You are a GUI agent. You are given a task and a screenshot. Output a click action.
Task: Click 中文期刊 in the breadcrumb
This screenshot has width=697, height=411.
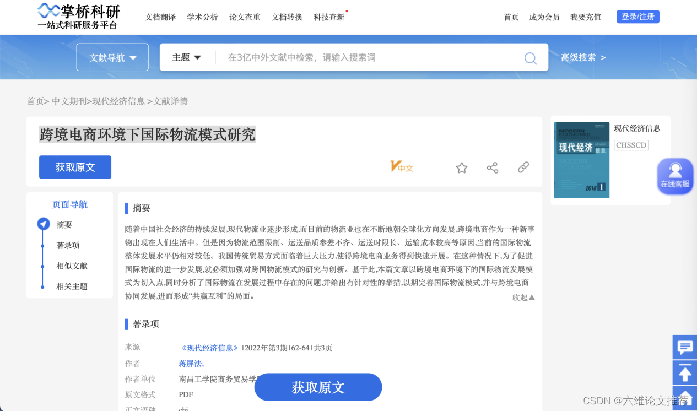69,101
